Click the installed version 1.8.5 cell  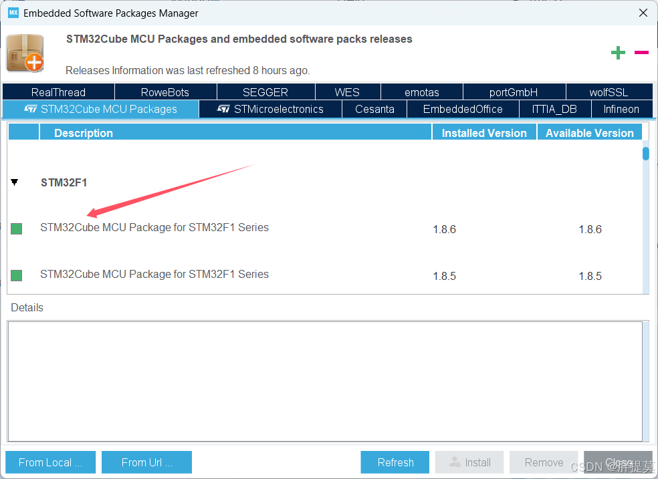(445, 276)
